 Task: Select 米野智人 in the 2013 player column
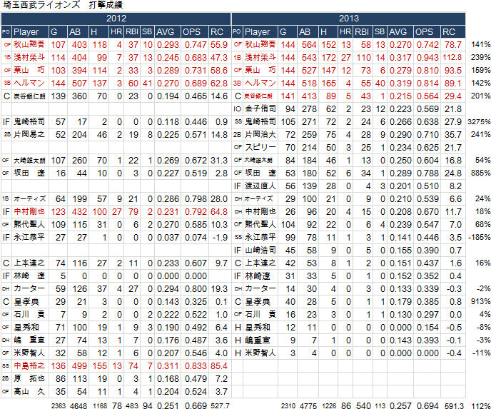[x=260, y=353]
